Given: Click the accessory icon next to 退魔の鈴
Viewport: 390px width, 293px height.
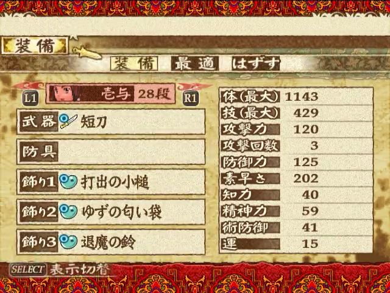Looking at the screenshot, I should click(x=68, y=242).
